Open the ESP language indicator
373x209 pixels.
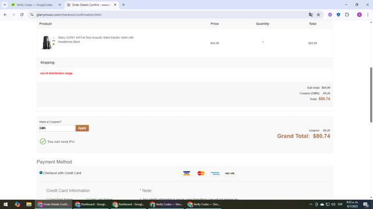coord(340,204)
